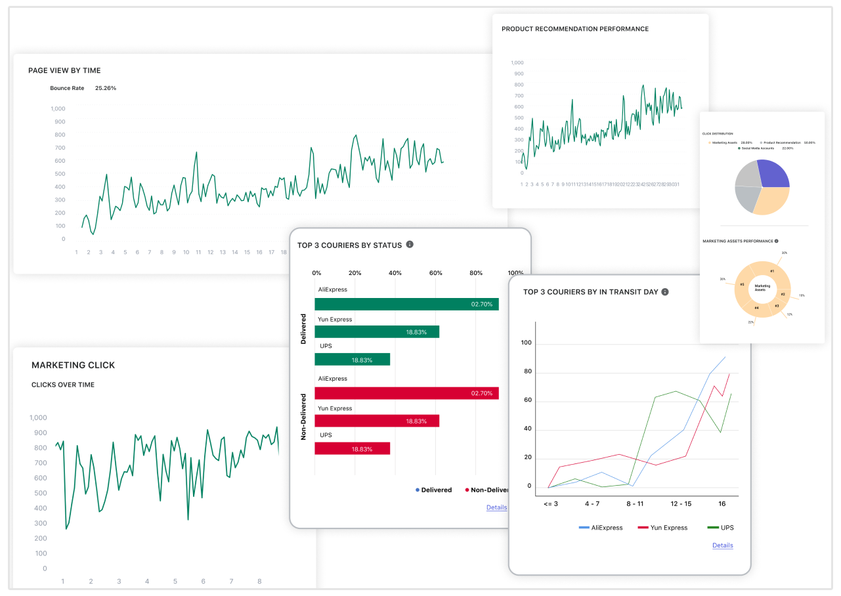
Task: Open Details link under the In Transit Day chart
Action: 722,545
